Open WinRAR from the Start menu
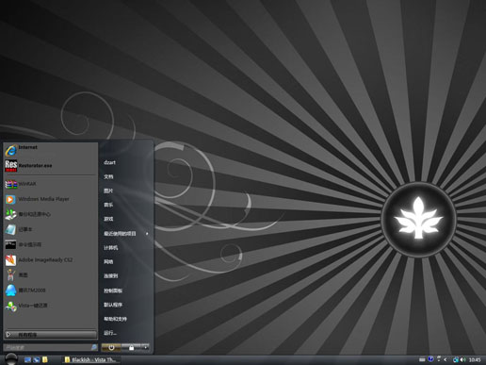Viewport: 486px width, 365px height. tap(50, 184)
